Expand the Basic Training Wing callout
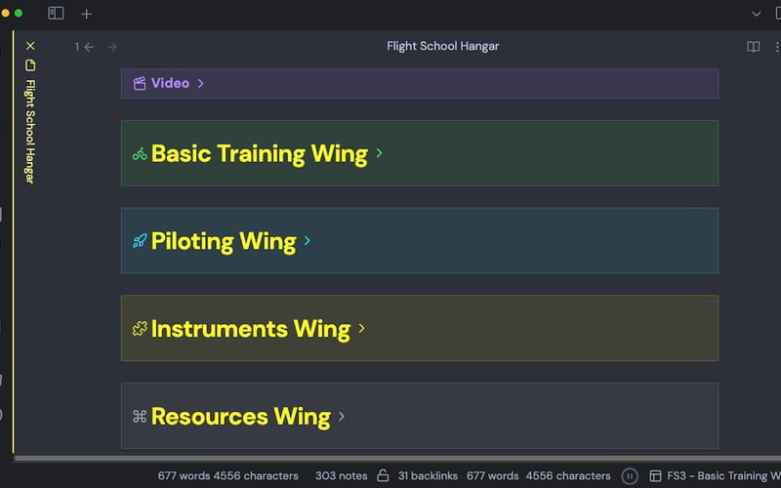 click(379, 153)
